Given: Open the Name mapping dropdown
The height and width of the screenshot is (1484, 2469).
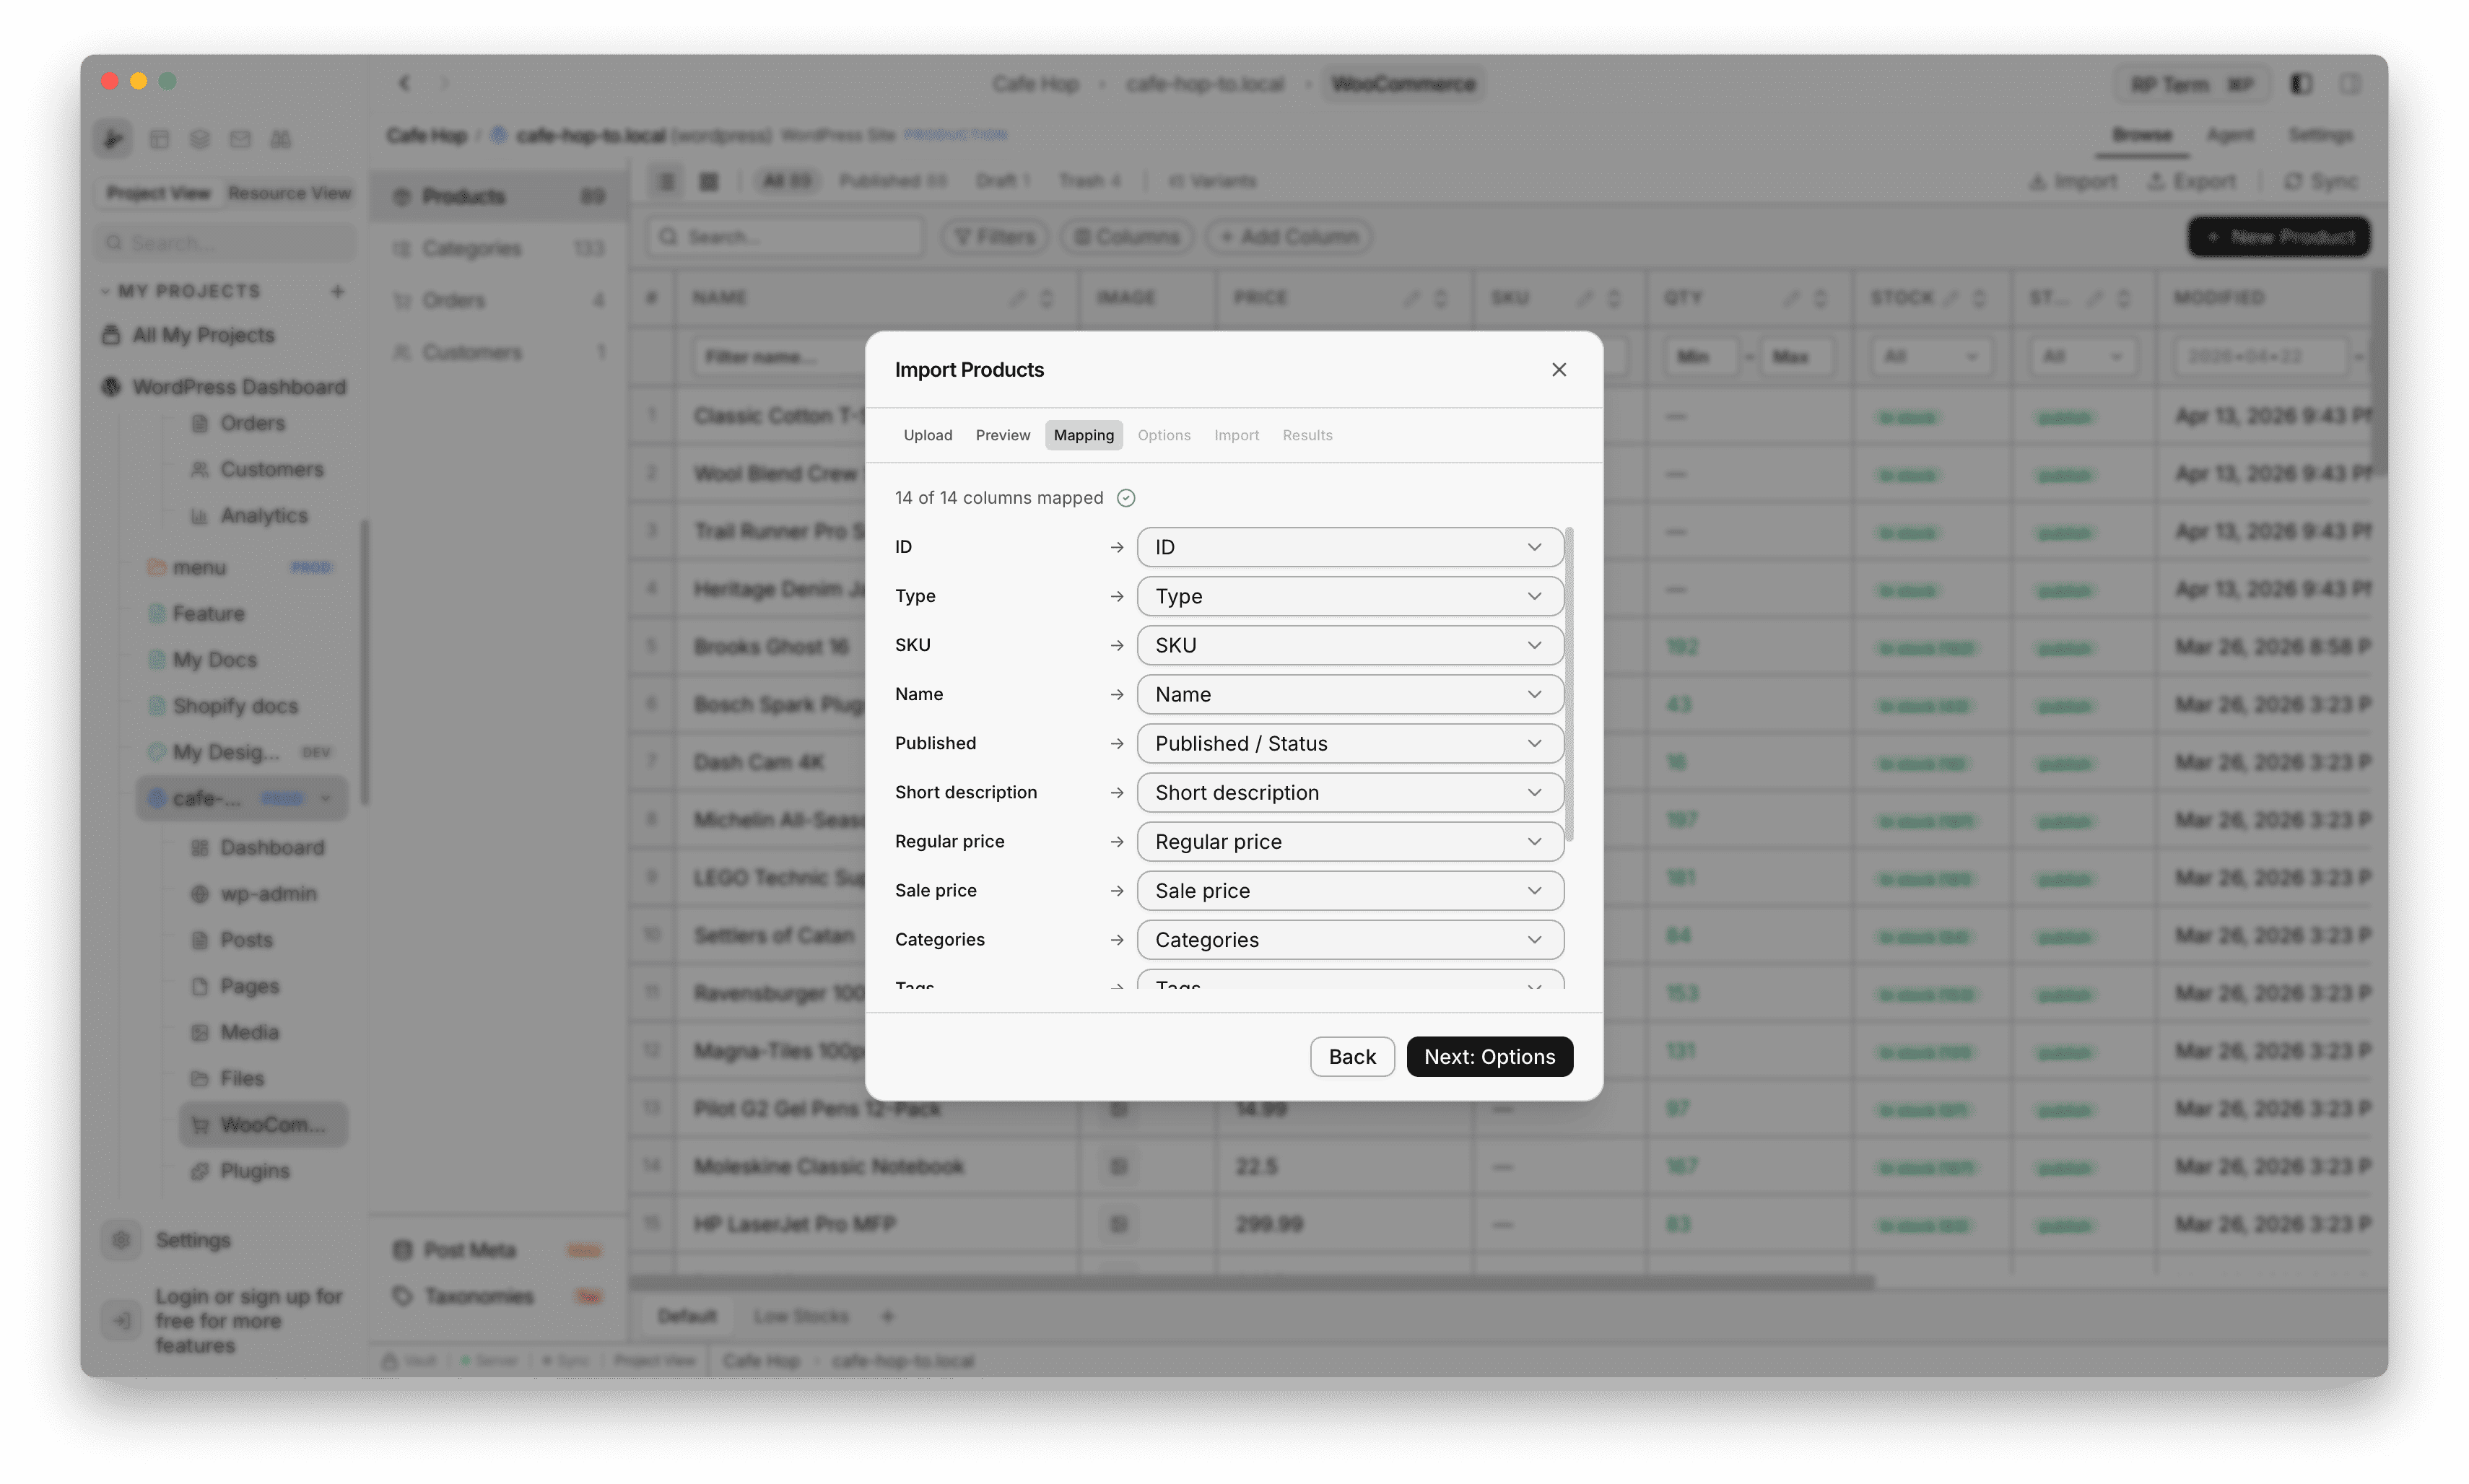Looking at the screenshot, I should [x=1349, y=693].
